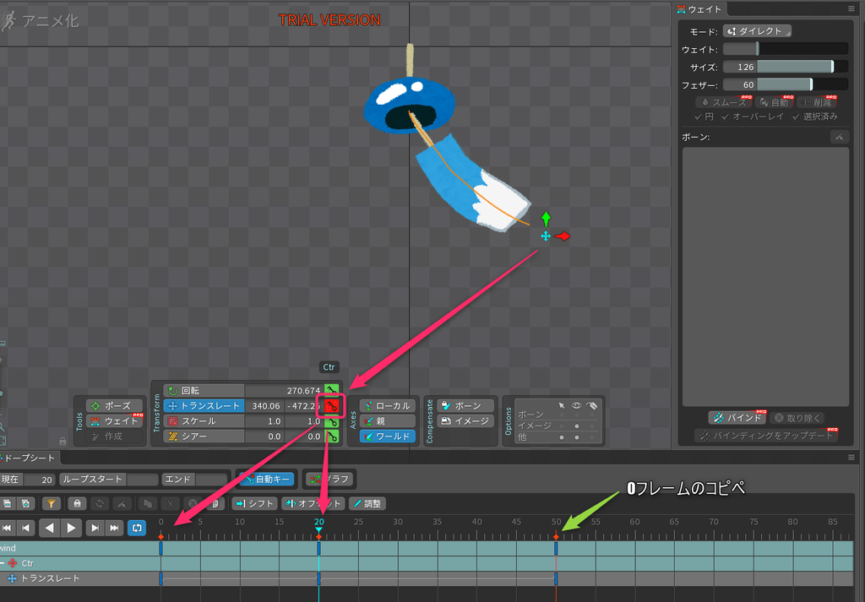Click the dopesheet lock icon
The height and width of the screenshot is (602, 865).
coord(77,503)
